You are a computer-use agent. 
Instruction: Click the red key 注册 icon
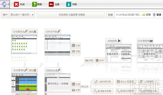pyautogui.click(x=51, y=4)
